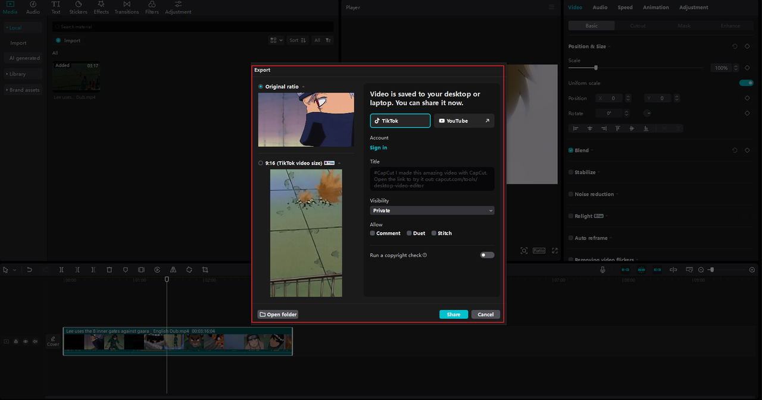Open the Sort dropdown in media panel

tap(298, 40)
